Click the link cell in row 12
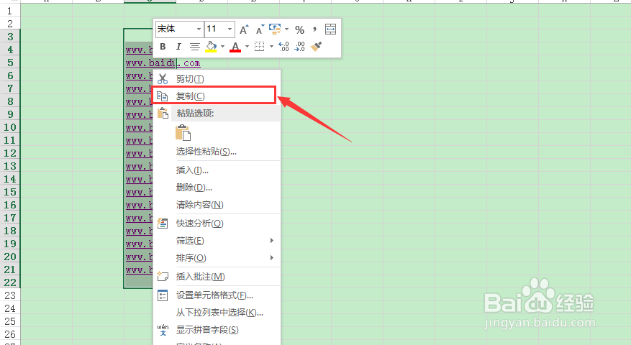This screenshot has height=345, width=631. (139, 153)
